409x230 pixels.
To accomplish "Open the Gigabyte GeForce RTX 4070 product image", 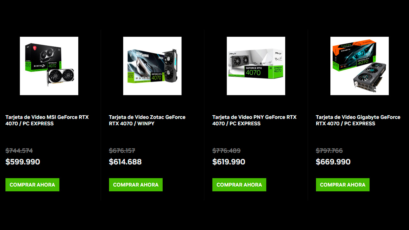I will tap(359, 66).
